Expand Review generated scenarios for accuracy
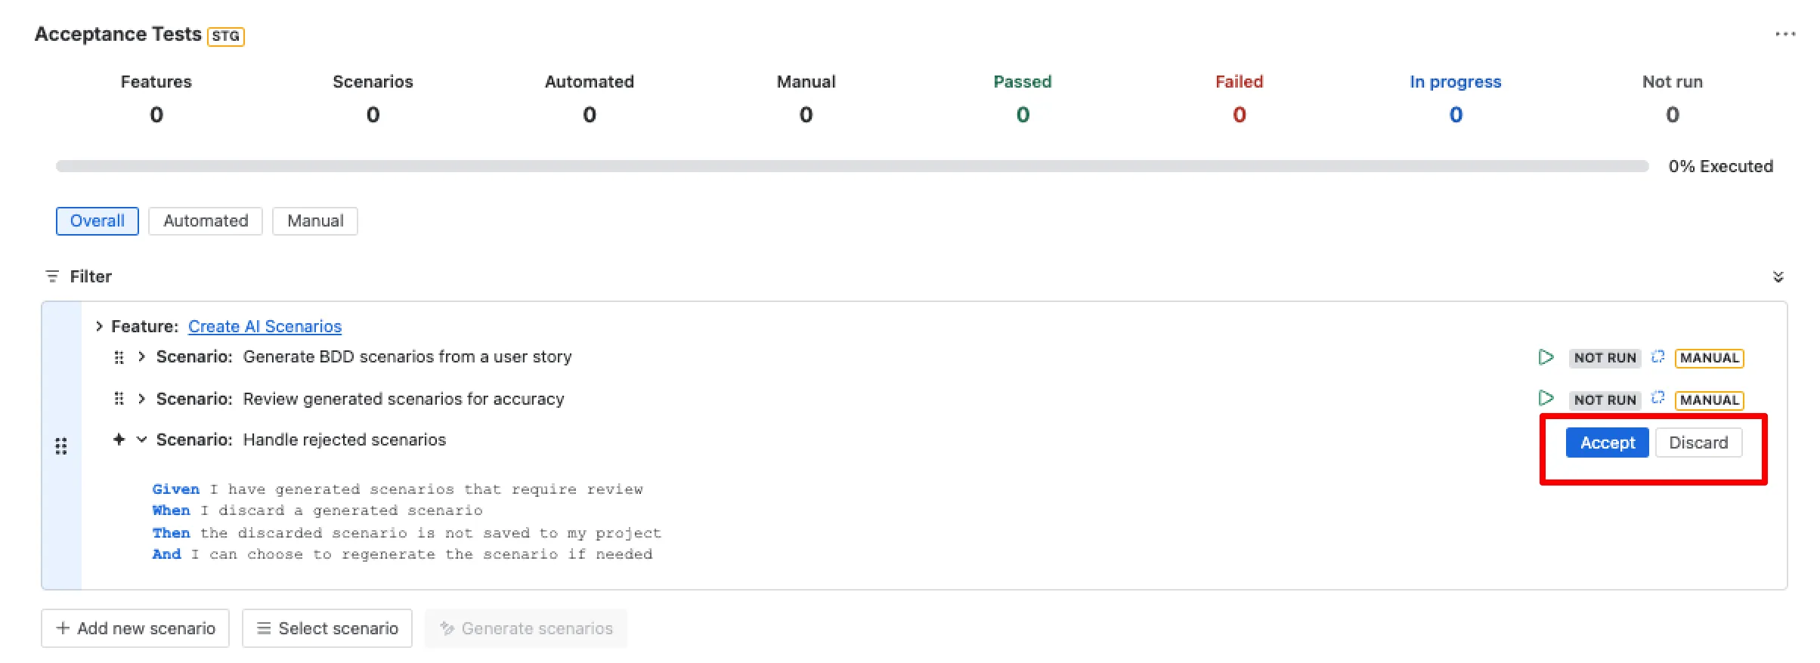Viewport: 1820px width, 663px height. 141,398
